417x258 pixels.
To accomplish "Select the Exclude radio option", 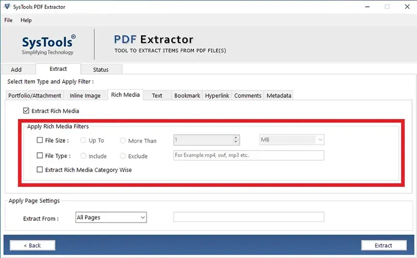I will click(122, 156).
